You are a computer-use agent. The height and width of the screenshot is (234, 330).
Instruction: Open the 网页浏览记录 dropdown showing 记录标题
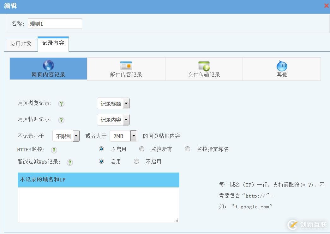click(x=113, y=104)
